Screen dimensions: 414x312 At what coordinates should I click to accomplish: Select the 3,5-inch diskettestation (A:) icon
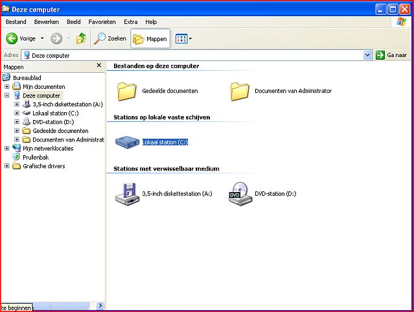(127, 193)
